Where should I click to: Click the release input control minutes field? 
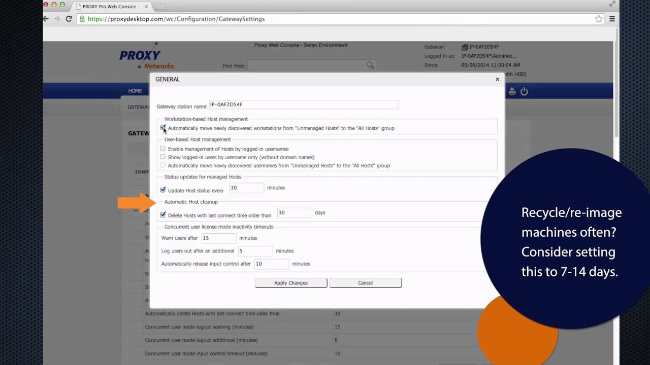(x=272, y=264)
